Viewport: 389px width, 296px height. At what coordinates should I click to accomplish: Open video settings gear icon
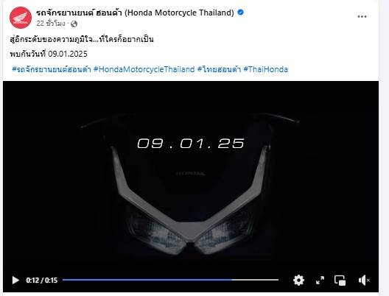[298, 280]
